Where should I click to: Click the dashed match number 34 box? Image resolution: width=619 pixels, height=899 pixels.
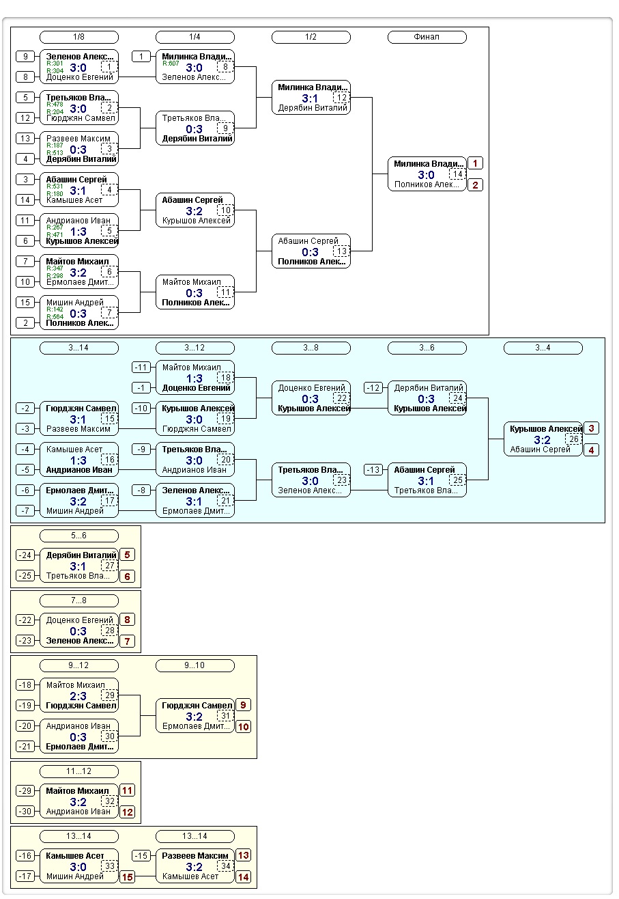(225, 866)
